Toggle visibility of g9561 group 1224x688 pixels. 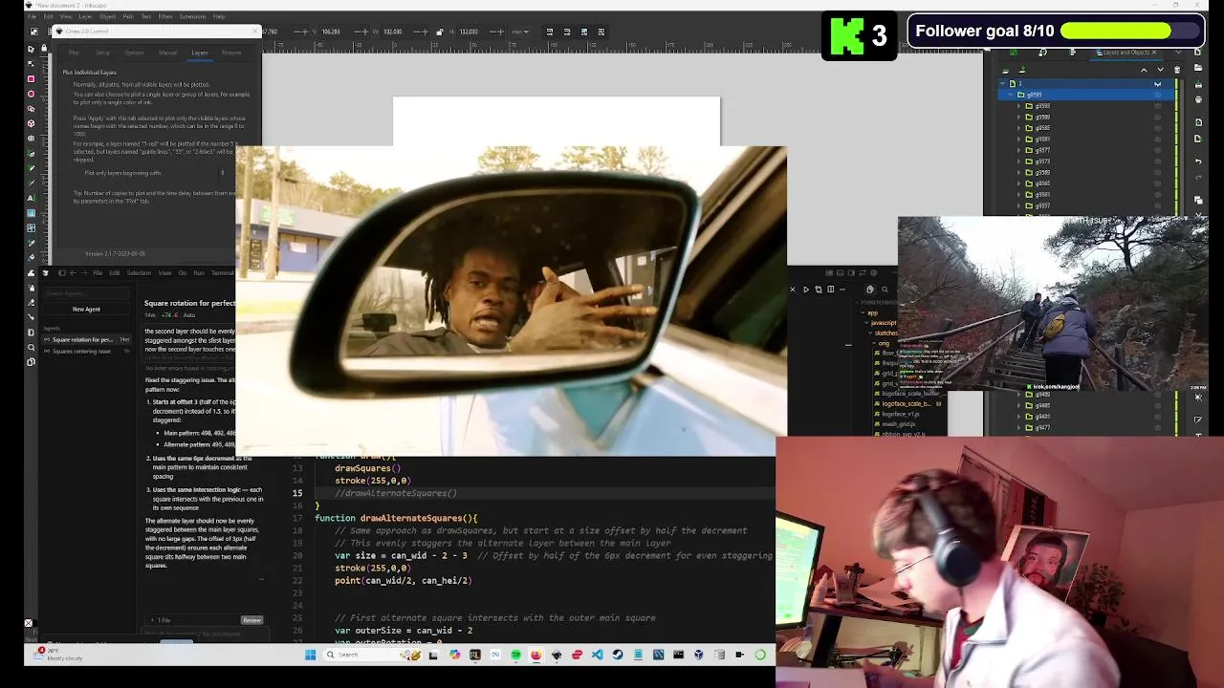point(1157,195)
